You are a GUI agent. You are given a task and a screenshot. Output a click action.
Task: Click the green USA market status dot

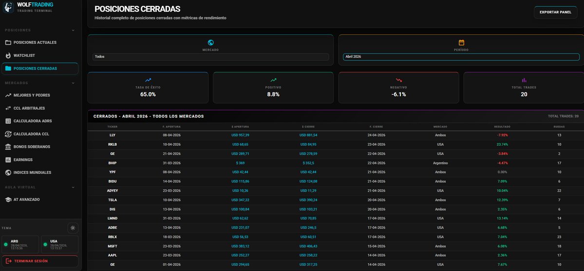click(45, 244)
